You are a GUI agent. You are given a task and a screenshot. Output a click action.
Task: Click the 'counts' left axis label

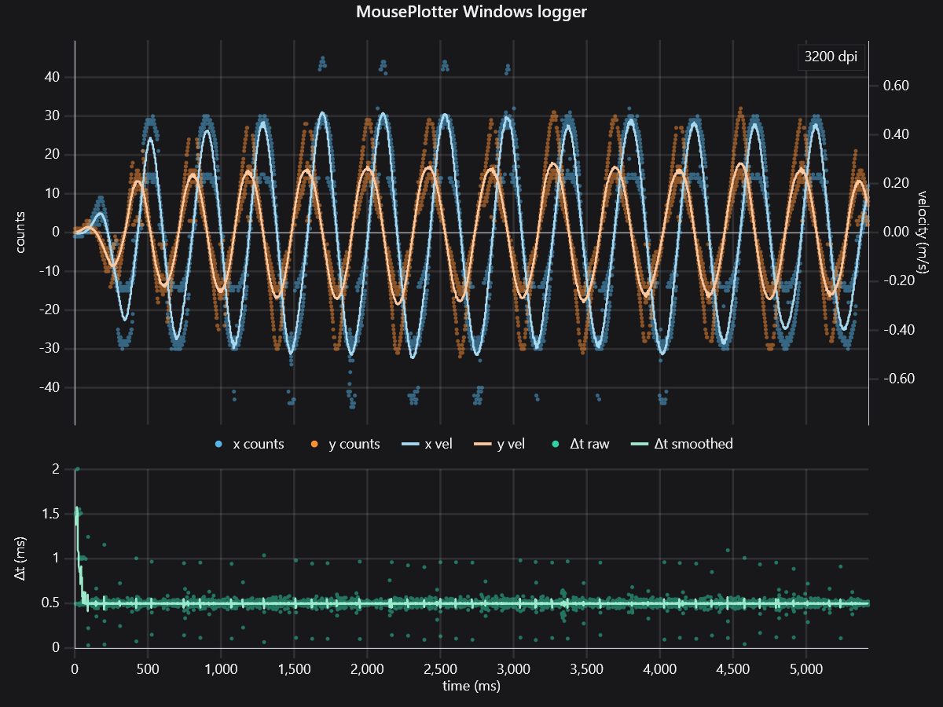21,233
